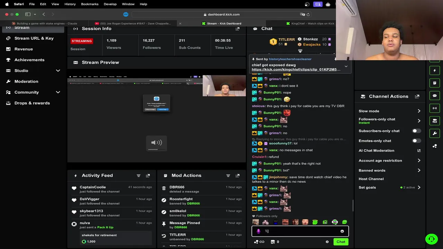The height and width of the screenshot is (249, 443).
Task: Pop out the Session Info panel
Action: click(x=237, y=29)
